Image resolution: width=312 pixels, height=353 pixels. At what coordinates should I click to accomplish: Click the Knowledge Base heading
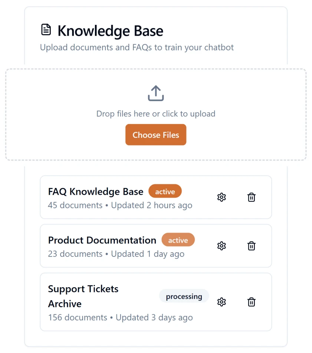click(110, 31)
